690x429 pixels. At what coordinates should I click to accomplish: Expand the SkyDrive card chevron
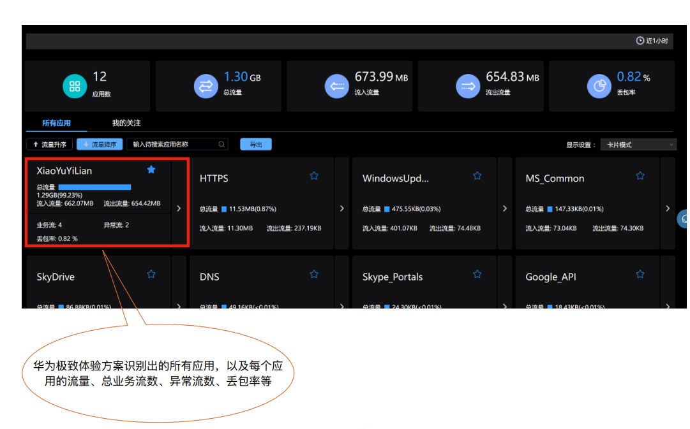179,306
